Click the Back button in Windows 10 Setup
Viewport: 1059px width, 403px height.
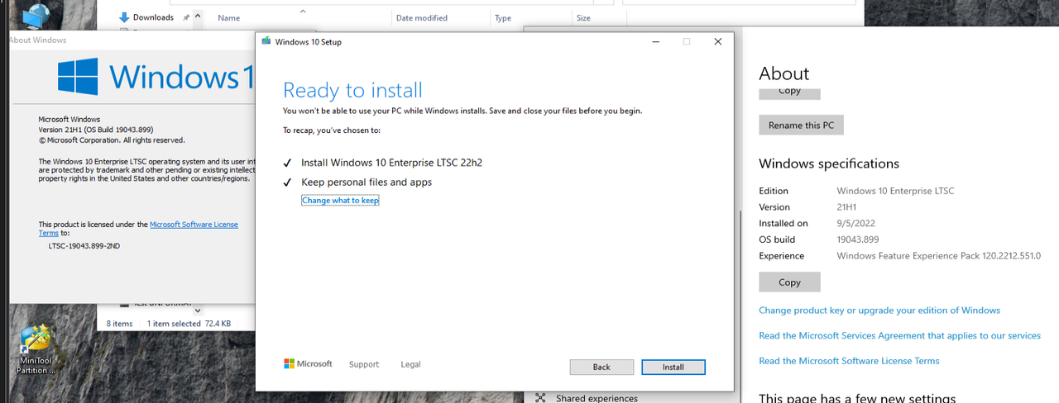(x=601, y=367)
